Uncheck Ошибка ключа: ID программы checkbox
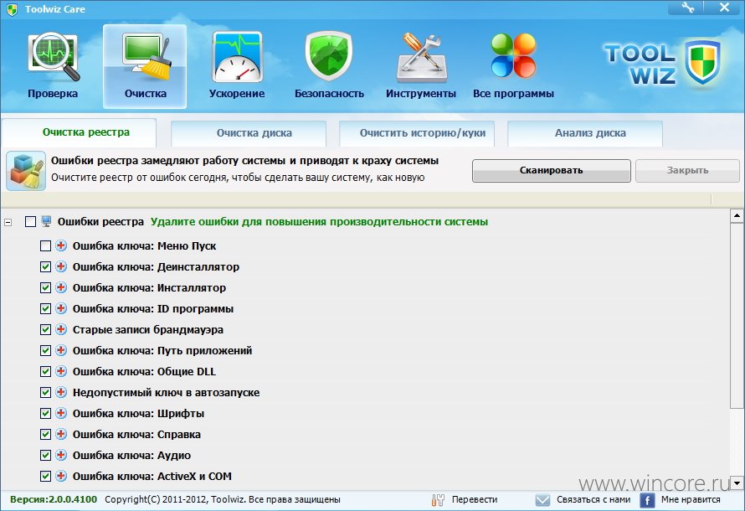 pos(45,308)
